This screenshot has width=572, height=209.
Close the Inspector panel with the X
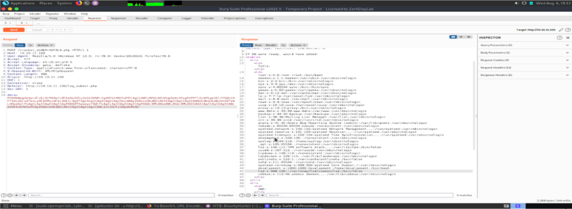click(568, 37)
